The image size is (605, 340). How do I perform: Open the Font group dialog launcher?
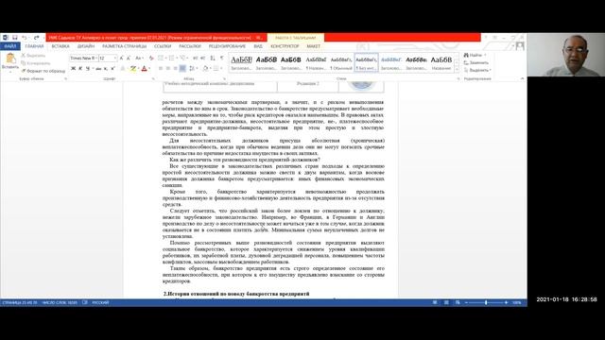153,78
